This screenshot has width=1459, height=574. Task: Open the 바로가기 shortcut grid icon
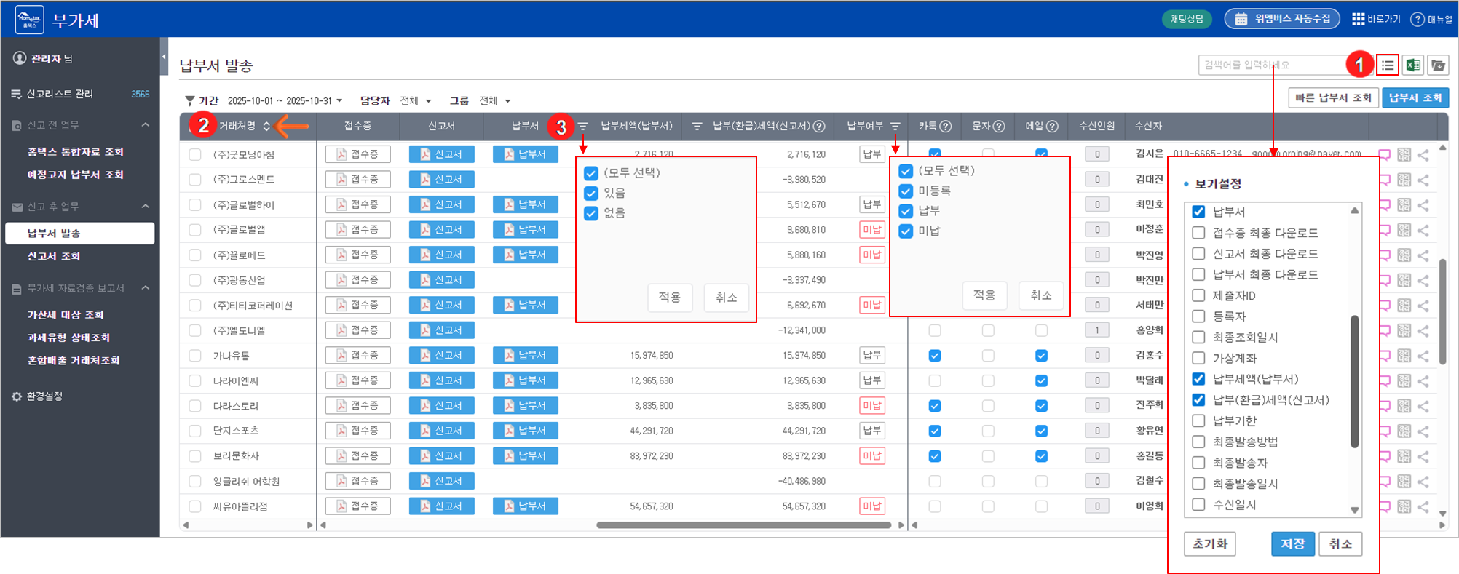(1358, 20)
